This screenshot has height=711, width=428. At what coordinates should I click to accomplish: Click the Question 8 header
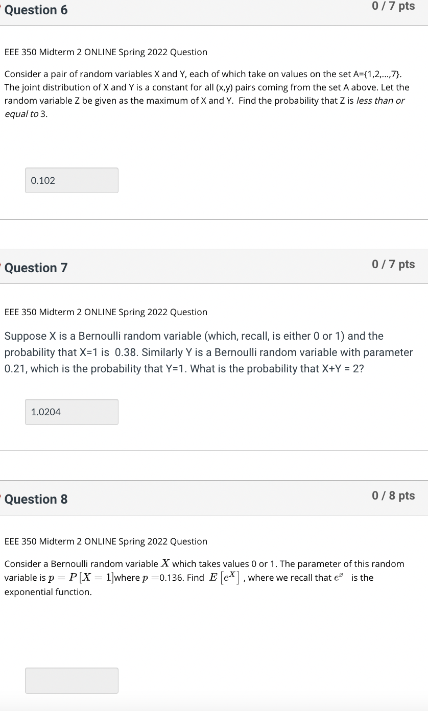pyautogui.click(x=36, y=499)
